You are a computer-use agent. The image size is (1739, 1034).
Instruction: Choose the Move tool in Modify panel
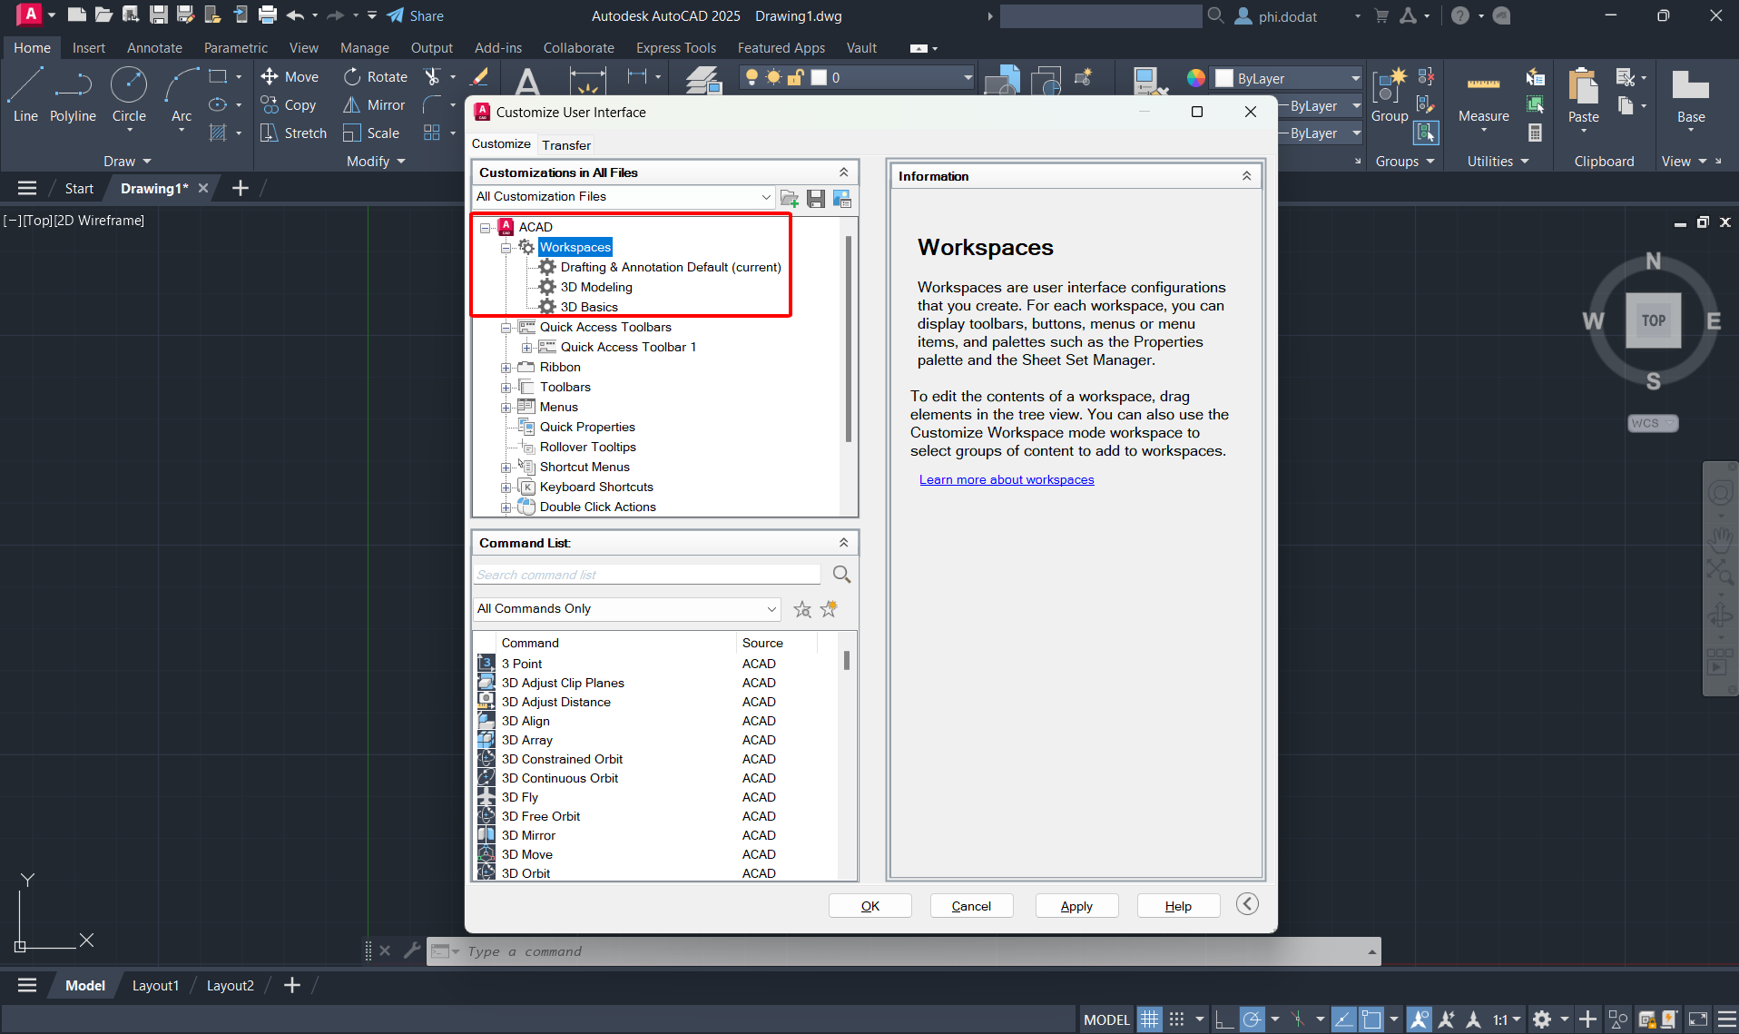290,77
